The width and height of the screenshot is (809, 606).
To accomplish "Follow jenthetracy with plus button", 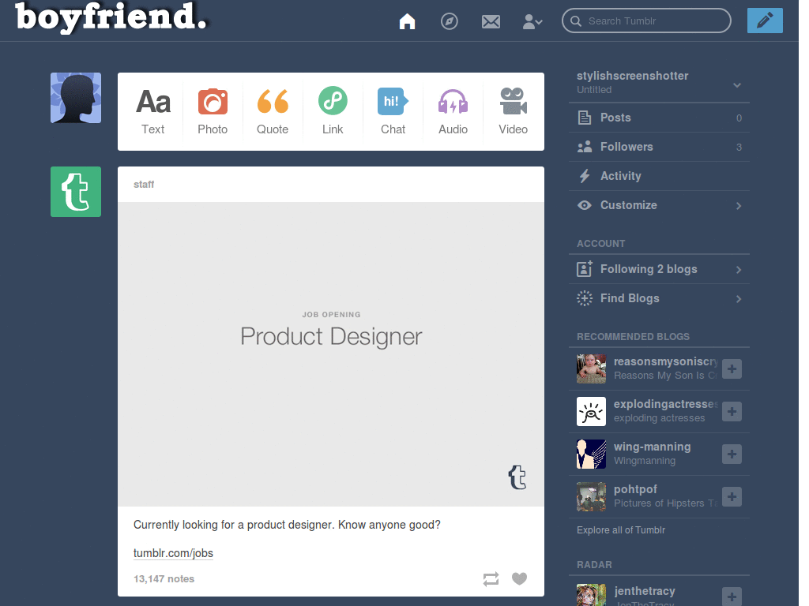I will [732, 597].
